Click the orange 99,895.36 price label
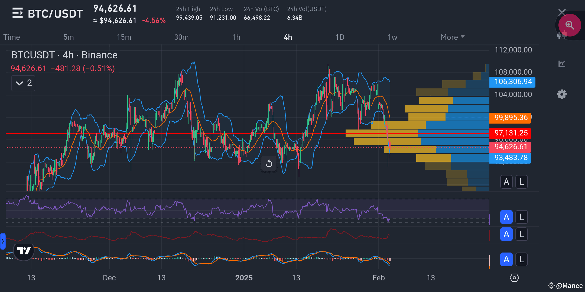Screen dimensions: 585x292 (511, 118)
